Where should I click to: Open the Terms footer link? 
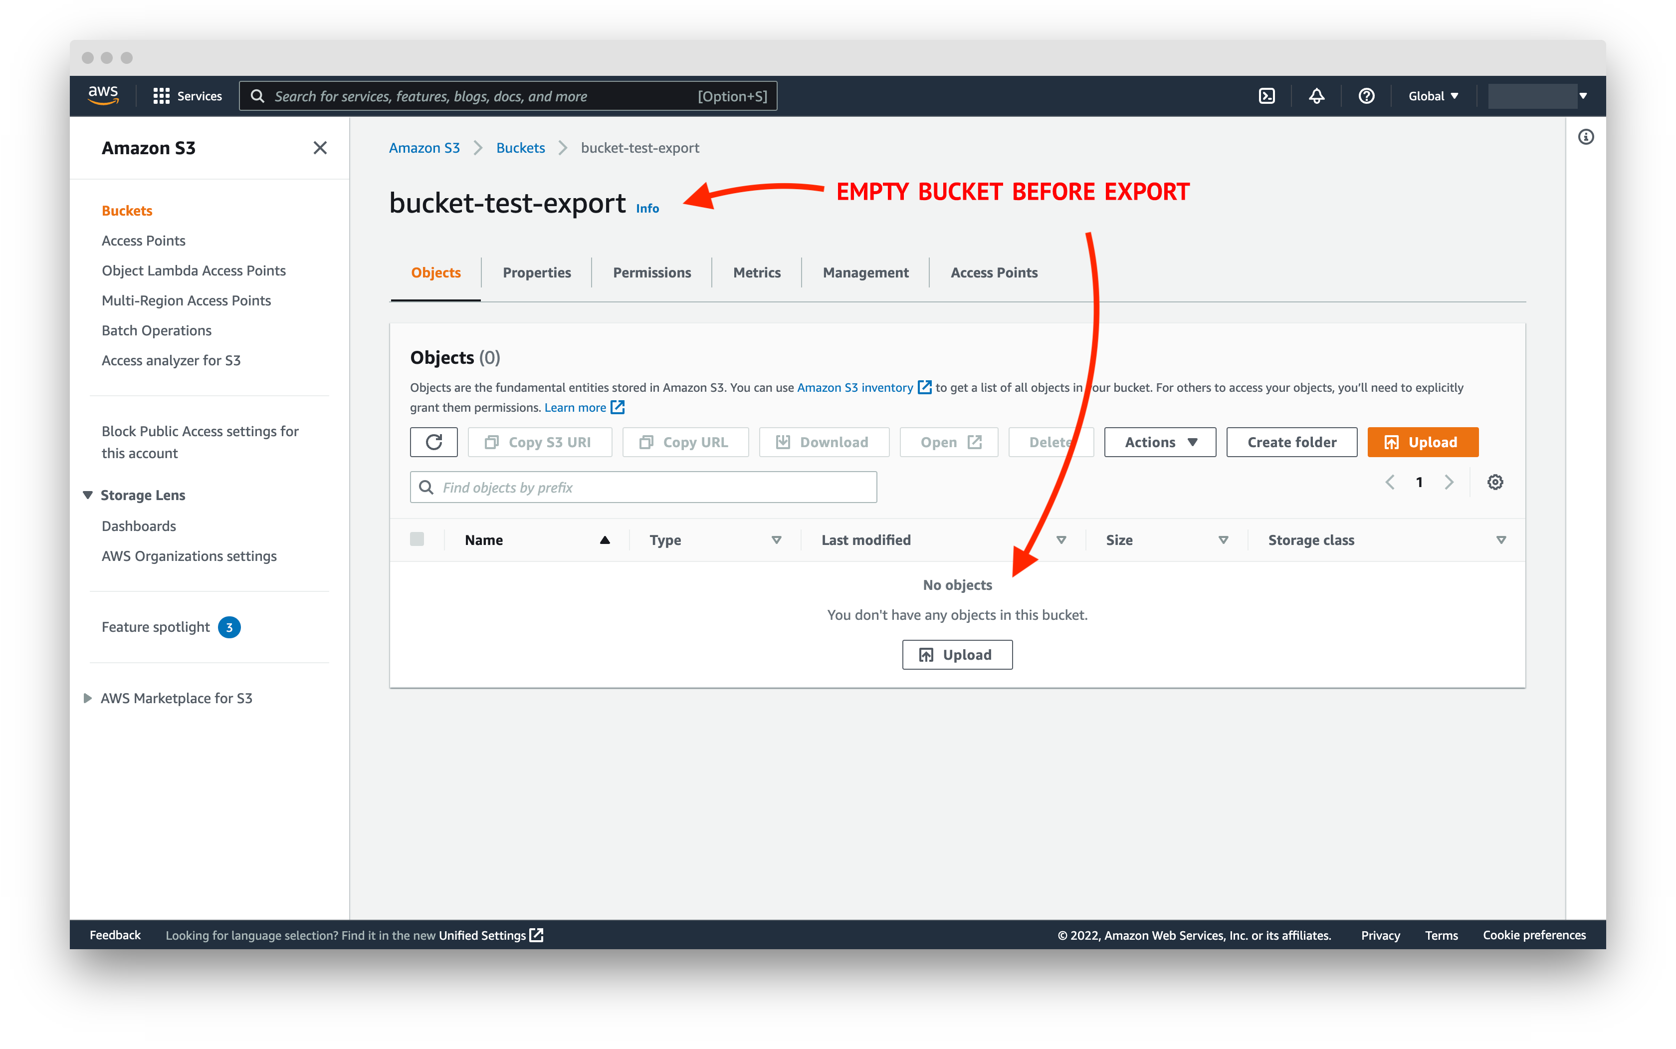[x=1441, y=935]
